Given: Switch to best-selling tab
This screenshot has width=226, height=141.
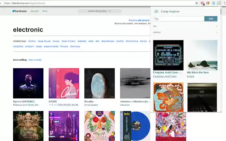Looking at the screenshot, I should pyautogui.click(x=20, y=60).
